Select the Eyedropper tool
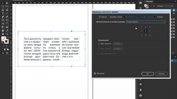Image resolution: width=177 pixels, height=99 pixels. pos(7,31)
